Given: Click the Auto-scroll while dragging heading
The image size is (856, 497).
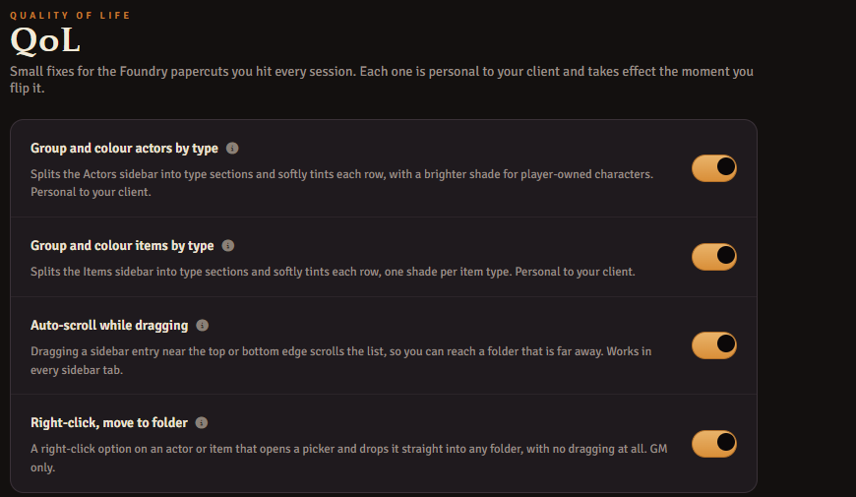Looking at the screenshot, I should coord(109,326).
